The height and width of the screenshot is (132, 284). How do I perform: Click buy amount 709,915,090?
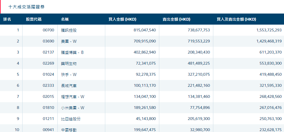[x=145, y=41]
